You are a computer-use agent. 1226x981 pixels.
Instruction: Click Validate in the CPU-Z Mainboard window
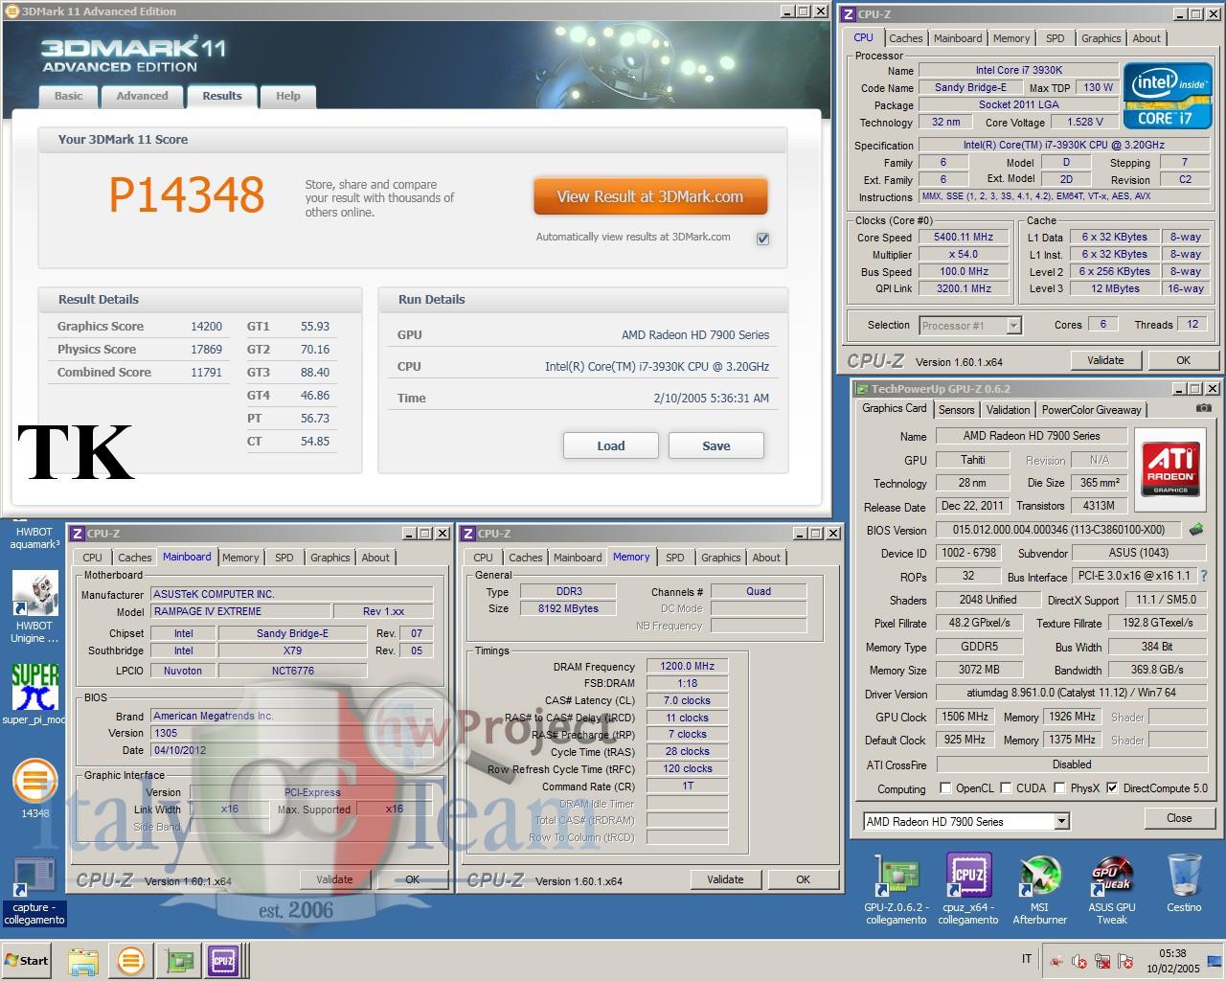pos(334,879)
